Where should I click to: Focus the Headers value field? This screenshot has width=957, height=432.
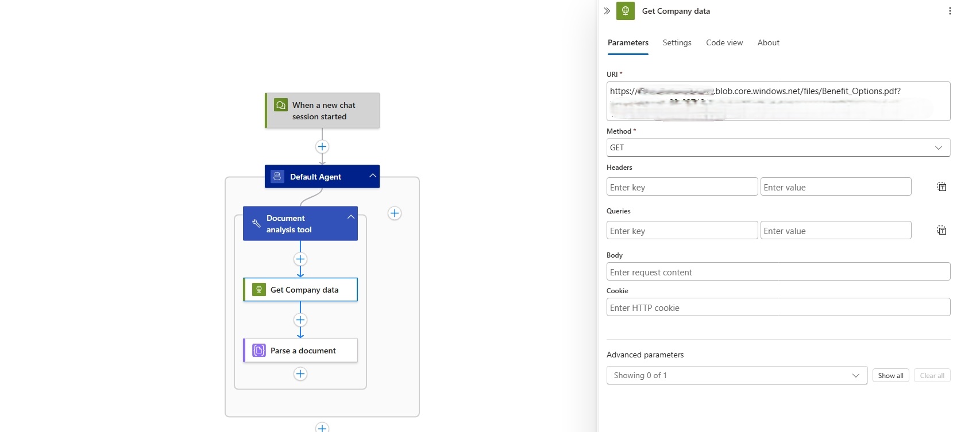tap(836, 186)
